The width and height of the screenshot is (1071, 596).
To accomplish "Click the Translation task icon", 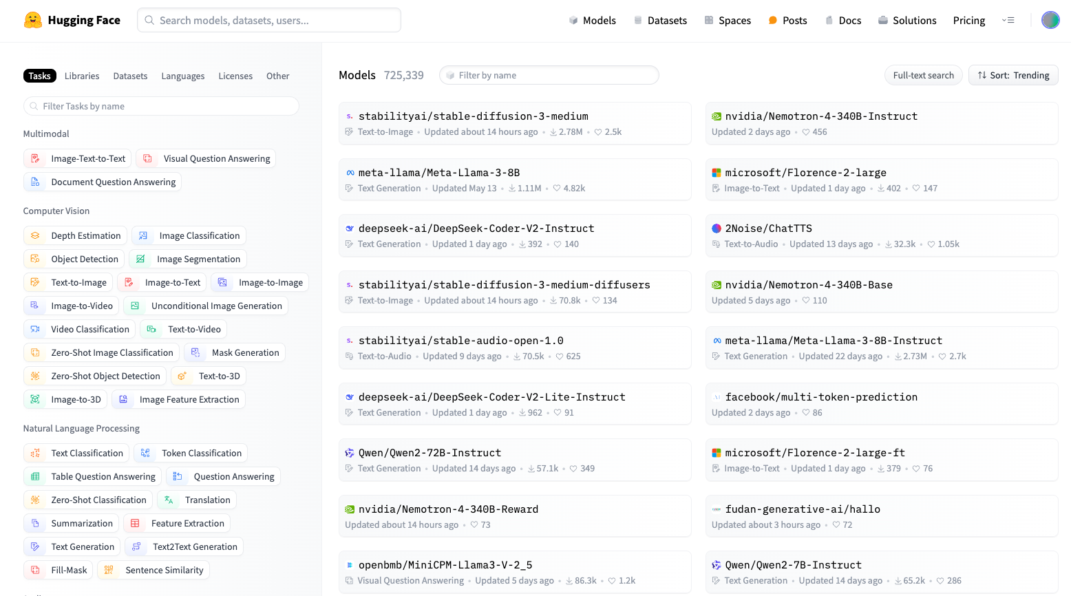I will (x=169, y=500).
